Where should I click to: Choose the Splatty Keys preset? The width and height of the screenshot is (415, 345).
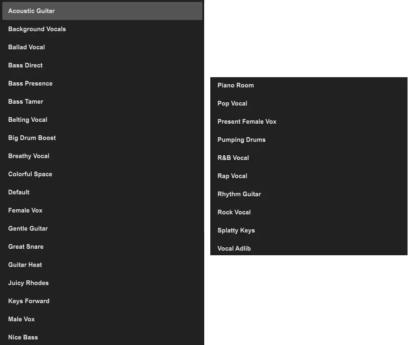(236, 230)
